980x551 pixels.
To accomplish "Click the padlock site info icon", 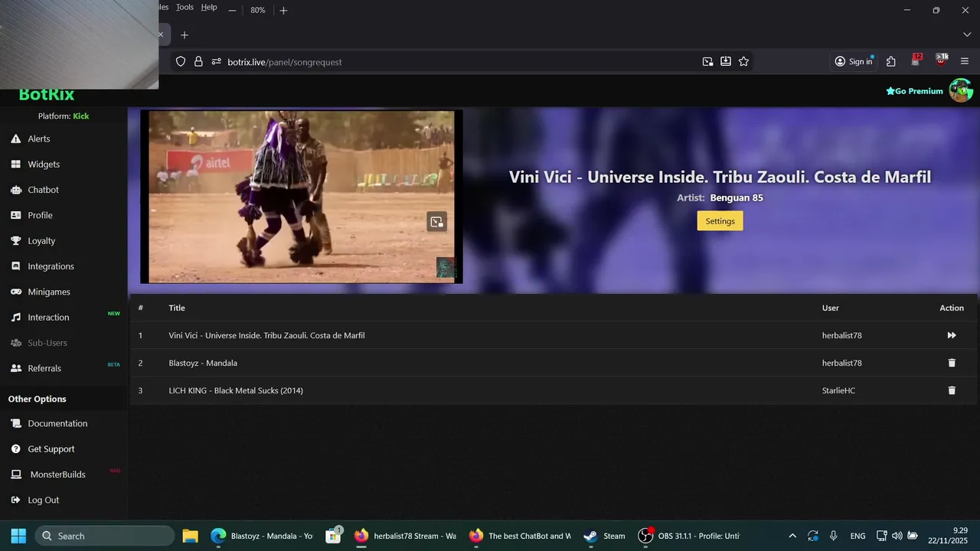I will (198, 61).
